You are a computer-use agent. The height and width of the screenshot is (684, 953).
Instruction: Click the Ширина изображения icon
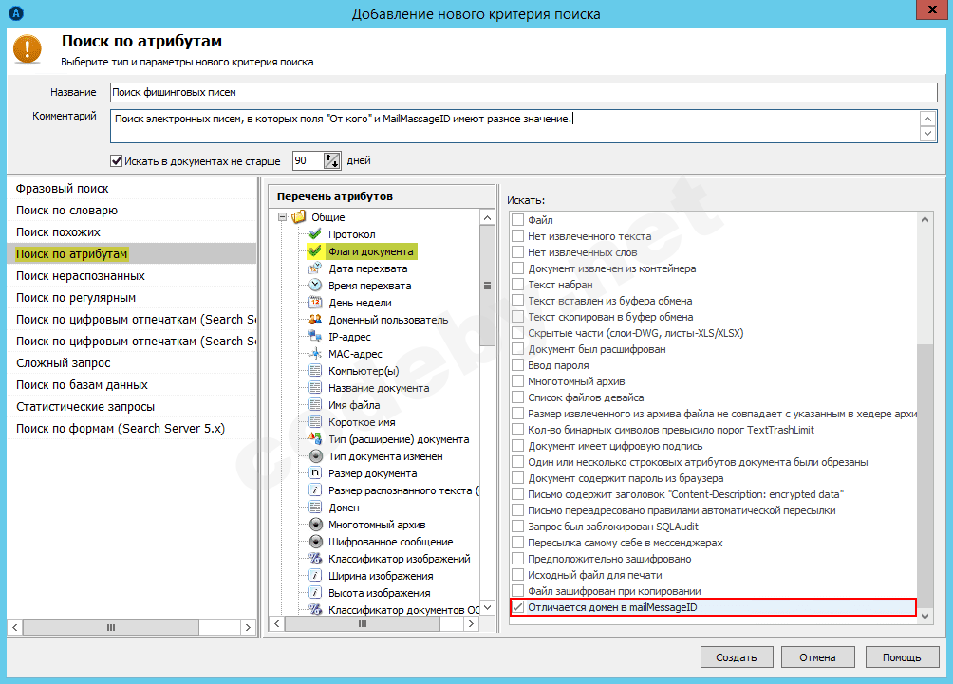(x=315, y=575)
